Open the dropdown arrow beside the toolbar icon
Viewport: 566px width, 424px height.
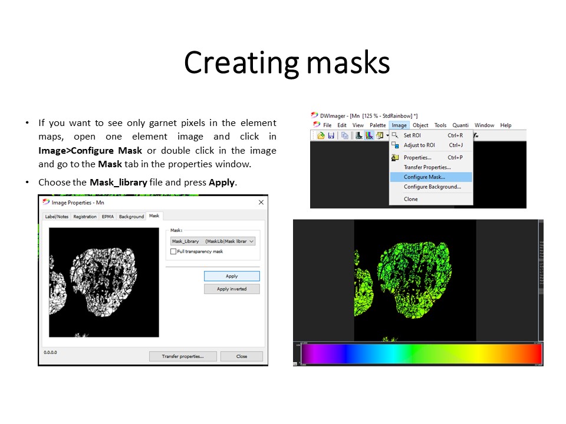[387, 135]
